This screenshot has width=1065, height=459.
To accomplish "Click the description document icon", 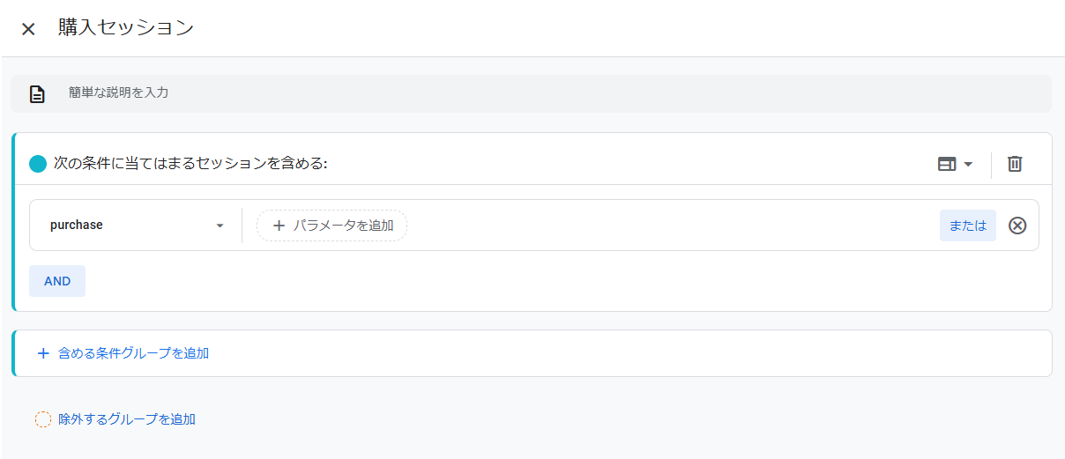I will [x=37, y=94].
